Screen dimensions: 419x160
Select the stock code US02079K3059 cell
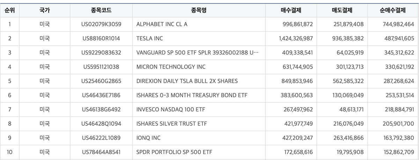pyautogui.click(x=101, y=24)
